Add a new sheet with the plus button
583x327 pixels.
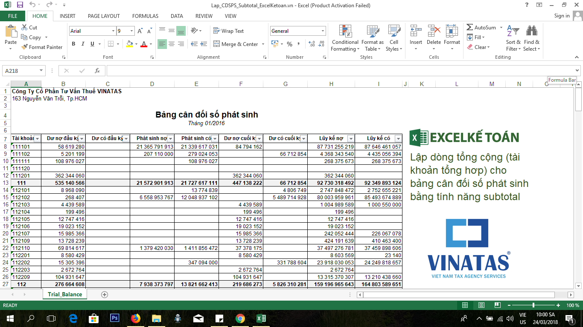coord(105,295)
